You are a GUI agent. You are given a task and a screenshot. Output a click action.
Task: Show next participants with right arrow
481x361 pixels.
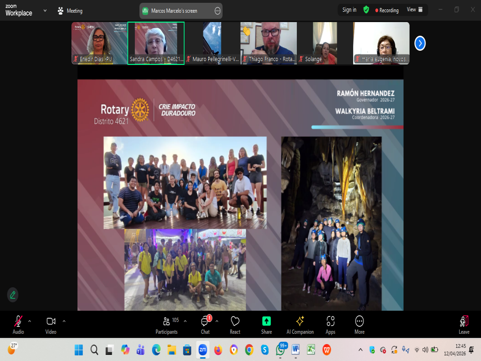point(420,43)
